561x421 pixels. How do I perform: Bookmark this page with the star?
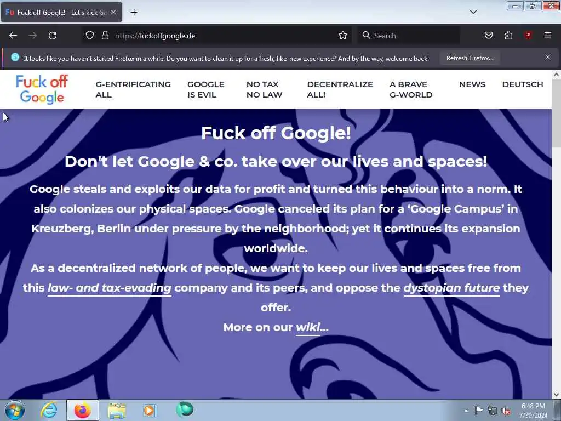pos(343,36)
